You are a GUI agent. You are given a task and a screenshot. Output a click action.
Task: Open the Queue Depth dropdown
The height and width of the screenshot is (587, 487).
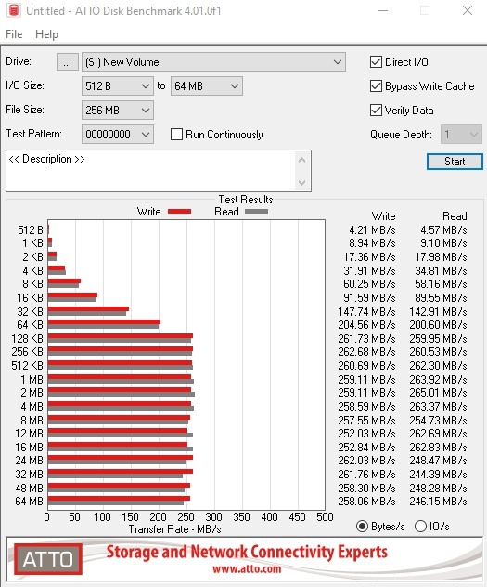coord(461,135)
